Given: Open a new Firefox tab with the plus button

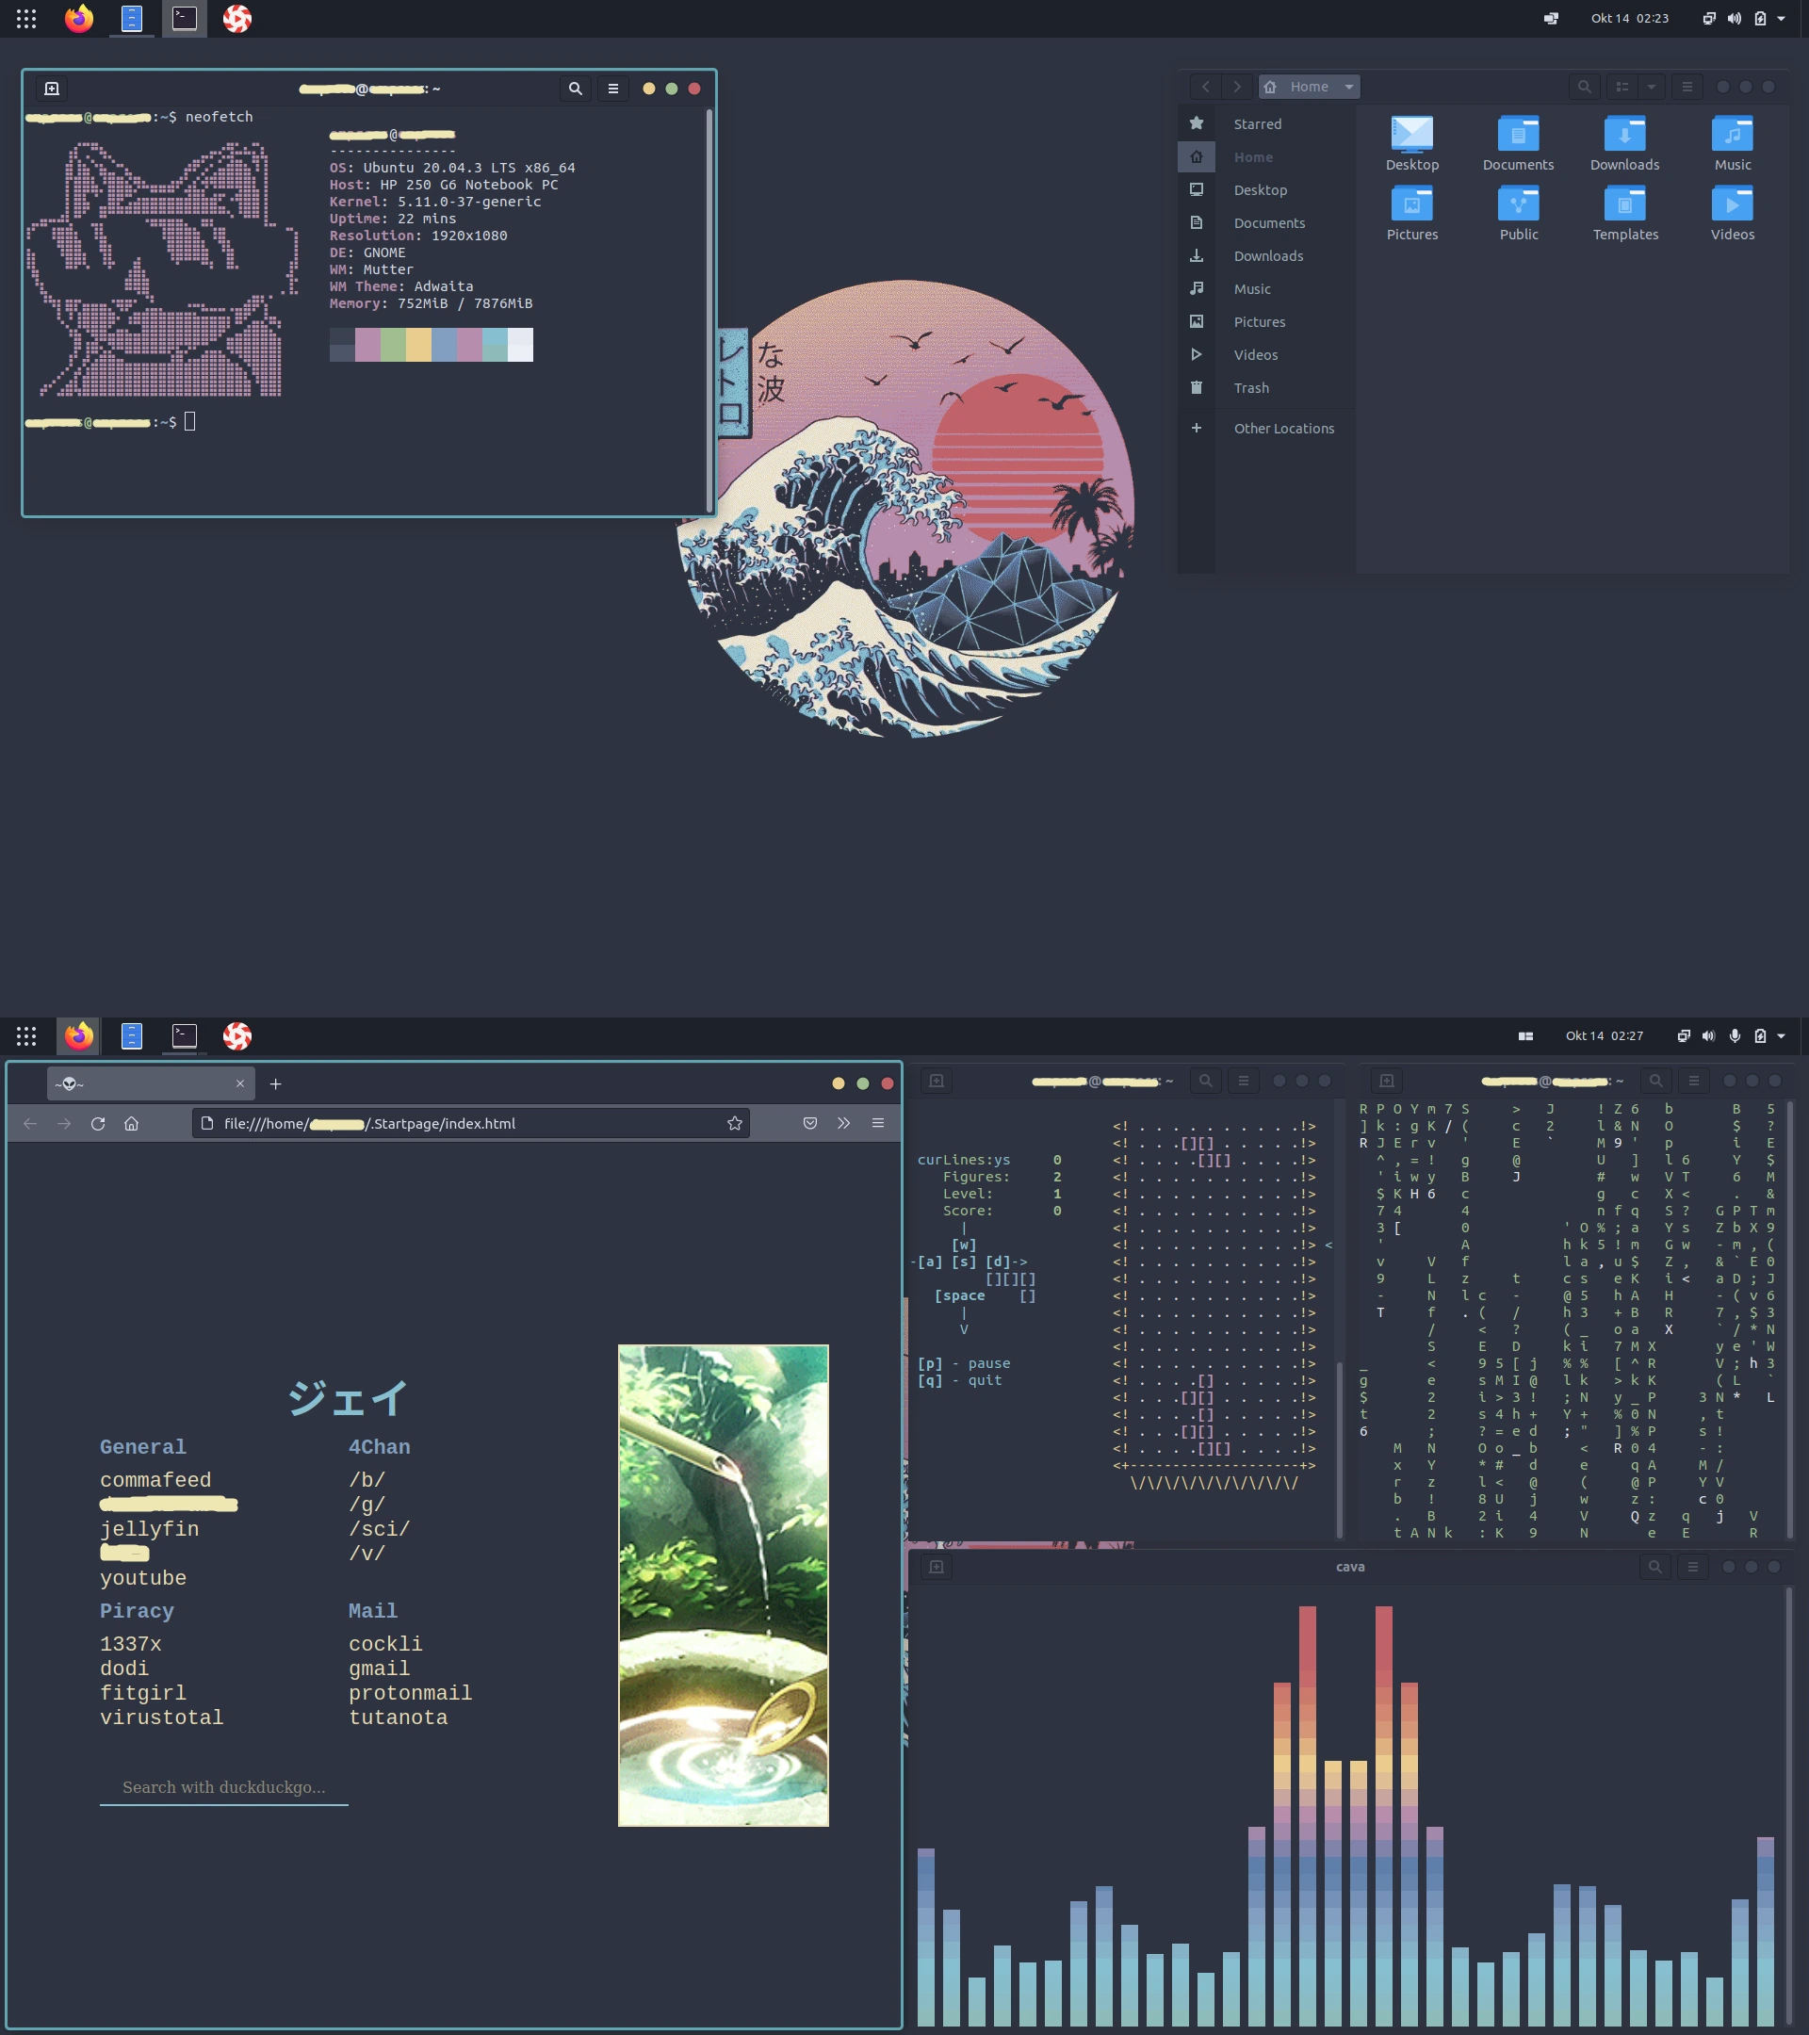Looking at the screenshot, I should pos(276,1083).
